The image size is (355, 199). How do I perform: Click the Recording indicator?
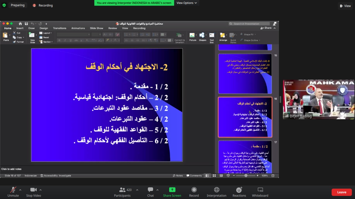coord(43,5)
